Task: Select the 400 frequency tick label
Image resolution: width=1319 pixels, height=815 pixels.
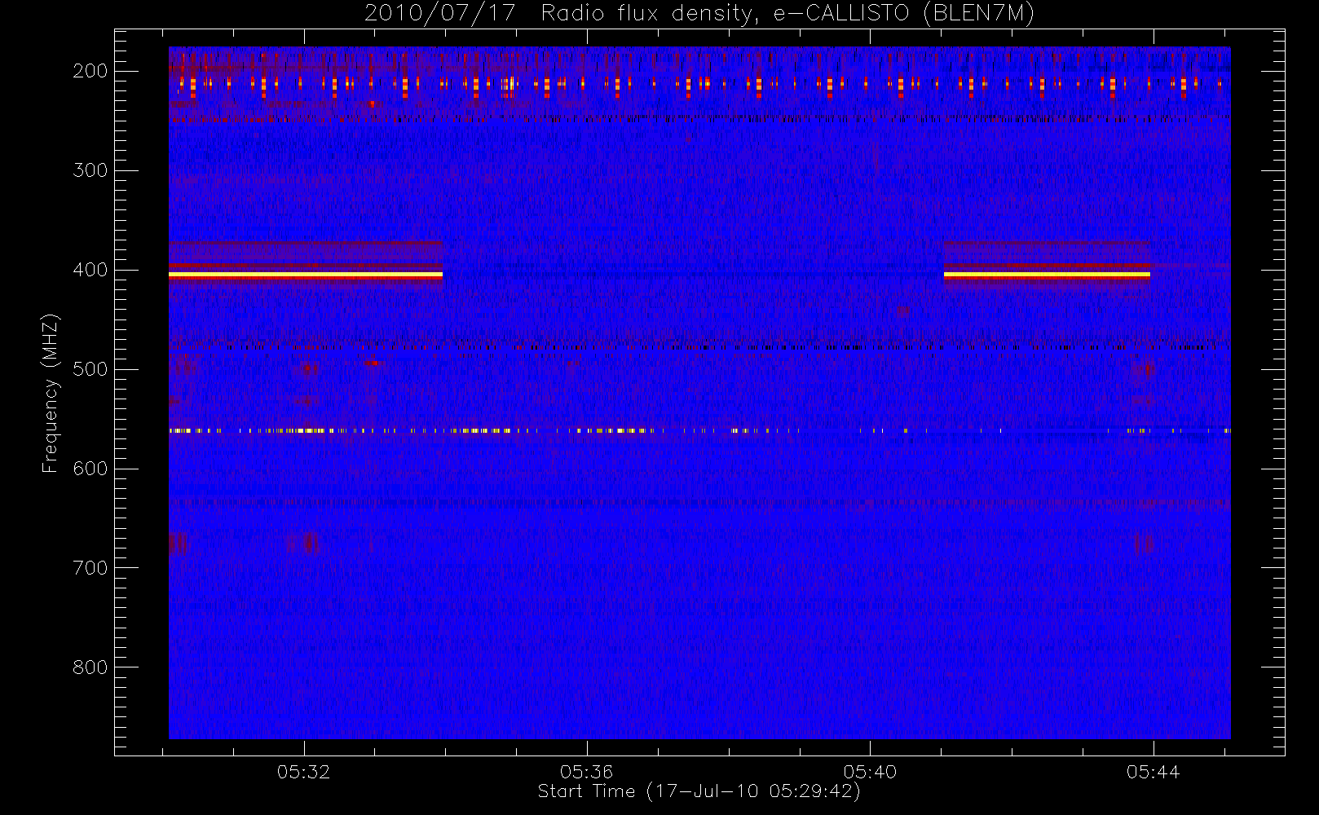Action: pyautogui.click(x=90, y=270)
